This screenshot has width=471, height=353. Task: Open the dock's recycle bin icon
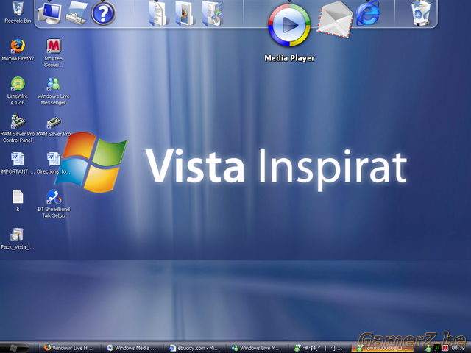(x=421, y=13)
